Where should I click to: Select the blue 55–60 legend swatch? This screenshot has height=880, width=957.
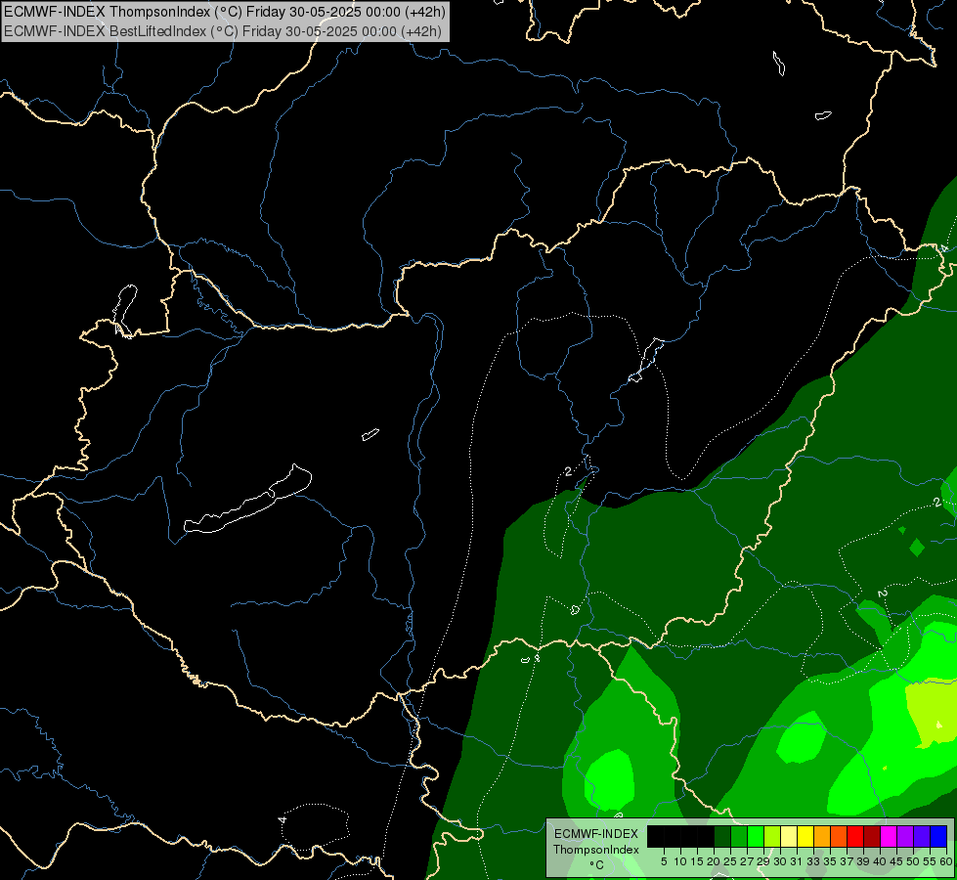938,836
